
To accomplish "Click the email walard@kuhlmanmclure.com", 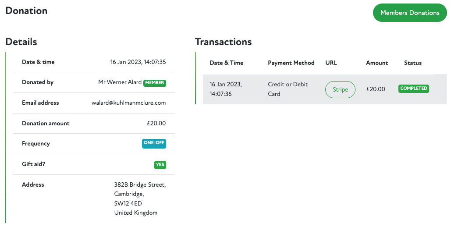I will (x=128, y=103).
